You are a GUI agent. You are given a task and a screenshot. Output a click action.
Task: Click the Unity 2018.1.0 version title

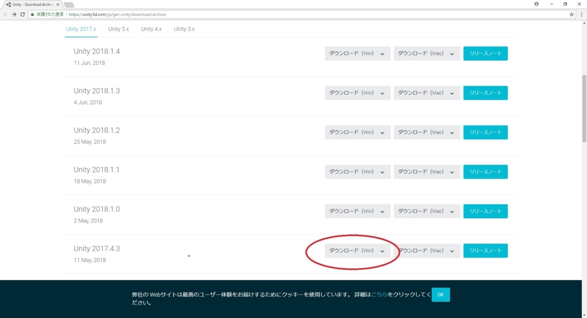click(x=96, y=209)
